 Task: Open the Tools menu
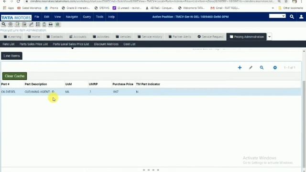click(x=99, y=17)
